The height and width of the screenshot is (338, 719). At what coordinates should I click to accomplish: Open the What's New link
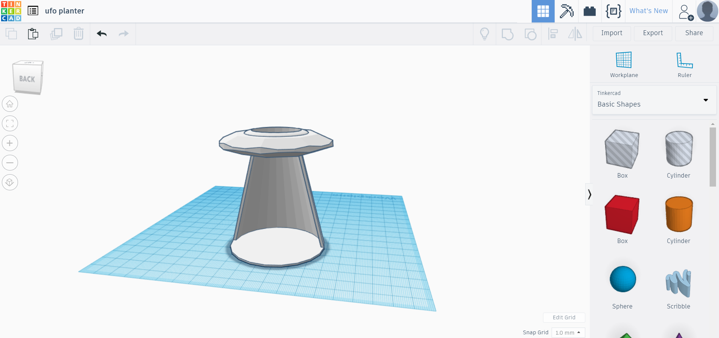point(649,11)
